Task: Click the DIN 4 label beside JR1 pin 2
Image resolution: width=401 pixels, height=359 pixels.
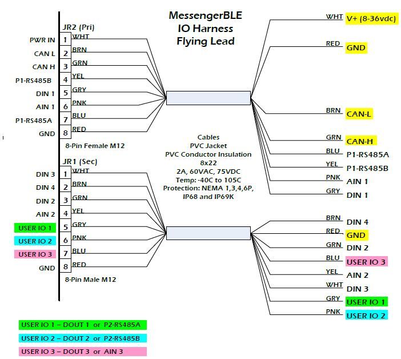Action: pyautogui.click(x=45, y=188)
